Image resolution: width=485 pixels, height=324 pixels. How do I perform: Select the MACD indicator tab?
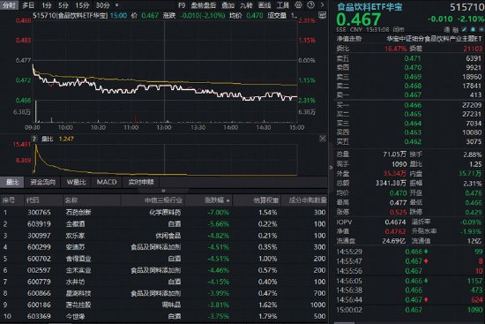click(107, 182)
